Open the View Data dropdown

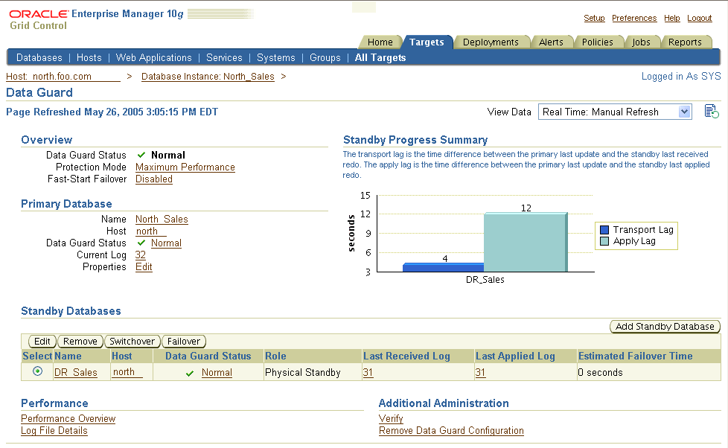[x=615, y=112]
